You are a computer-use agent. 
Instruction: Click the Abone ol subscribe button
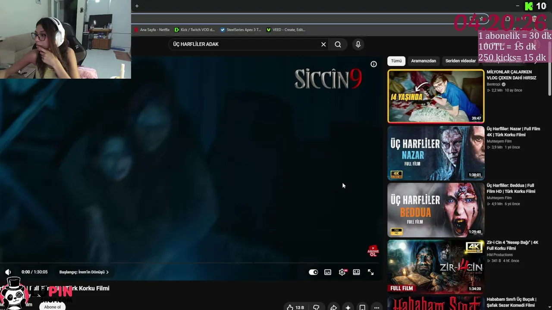pyautogui.click(x=53, y=307)
